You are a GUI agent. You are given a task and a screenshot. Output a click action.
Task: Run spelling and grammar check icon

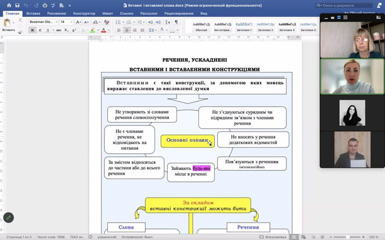53,5
